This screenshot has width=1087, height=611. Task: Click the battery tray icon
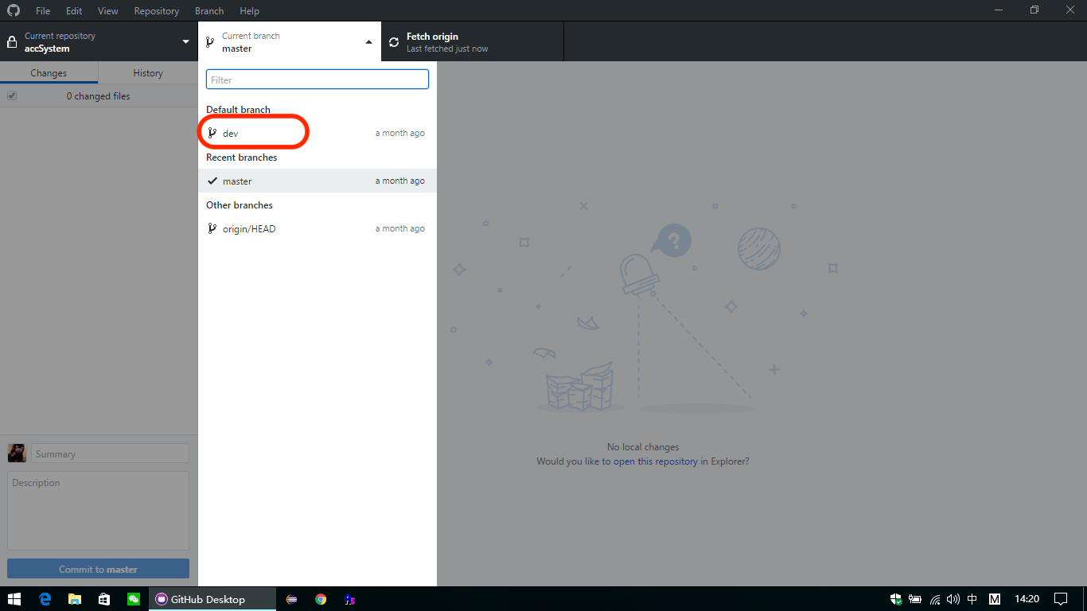click(915, 599)
